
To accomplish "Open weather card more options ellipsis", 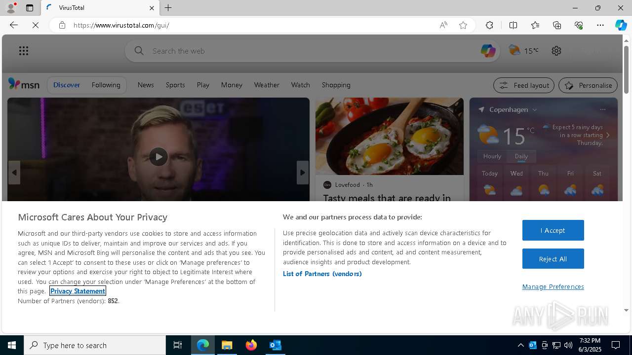I will (602, 109).
